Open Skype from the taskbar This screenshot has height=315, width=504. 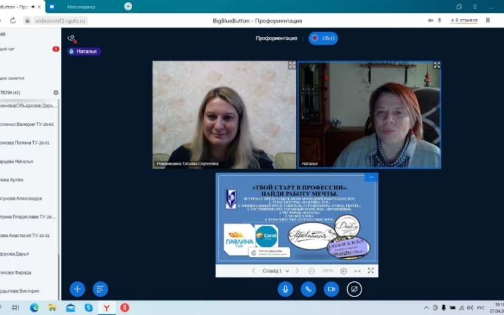pos(89,308)
